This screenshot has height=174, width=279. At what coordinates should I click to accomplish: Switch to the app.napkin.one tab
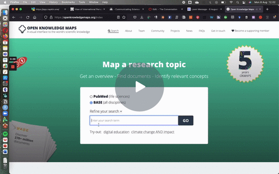tap(47, 9)
